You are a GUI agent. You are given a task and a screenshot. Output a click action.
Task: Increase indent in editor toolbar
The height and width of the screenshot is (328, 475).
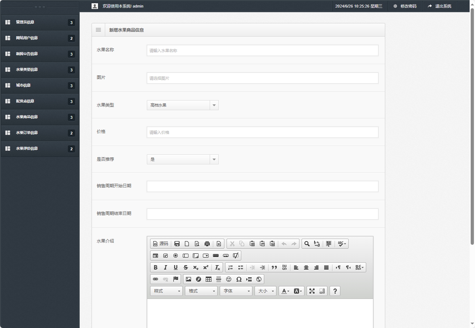tap(262, 267)
